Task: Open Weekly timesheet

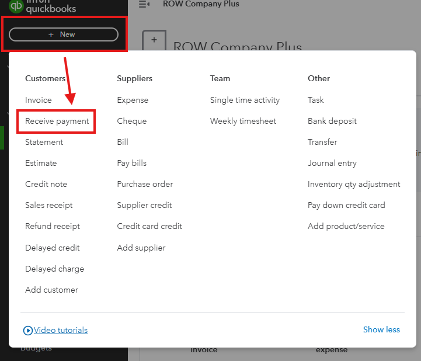Action: point(243,121)
